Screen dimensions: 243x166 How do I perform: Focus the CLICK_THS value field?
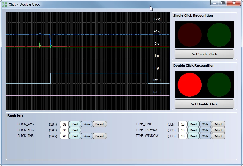(64, 136)
